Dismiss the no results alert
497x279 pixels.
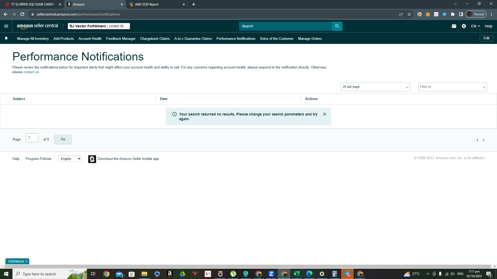pyautogui.click(x=325, y=114)
